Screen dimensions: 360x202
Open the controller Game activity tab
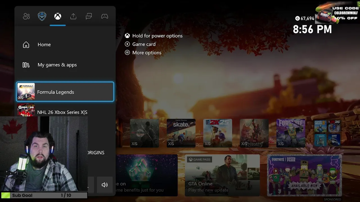105,17
